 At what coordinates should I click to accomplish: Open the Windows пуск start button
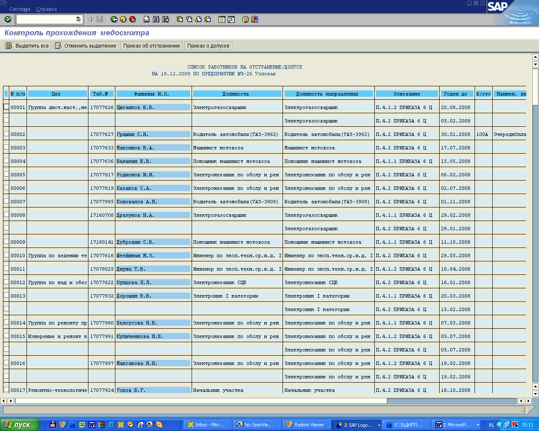click(20, 425)
